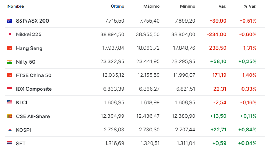265x150 pixels.
Task: Click the Sri Lanka flag beside CSE All-Share
Action: pos(10,116)
